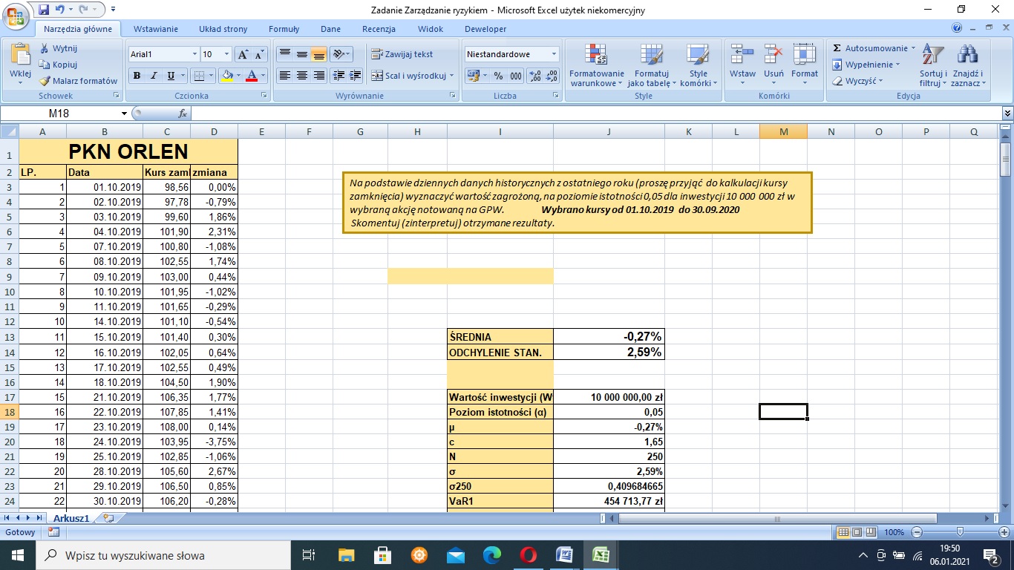Cut selection with Wytnij

click(x=58, y=48)
